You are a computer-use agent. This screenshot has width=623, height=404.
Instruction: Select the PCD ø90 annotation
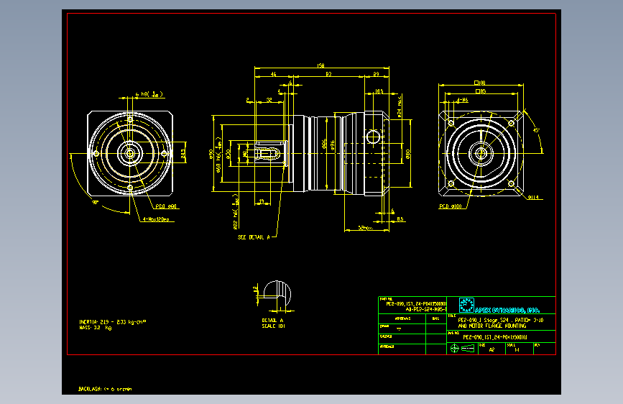point(166,206)
